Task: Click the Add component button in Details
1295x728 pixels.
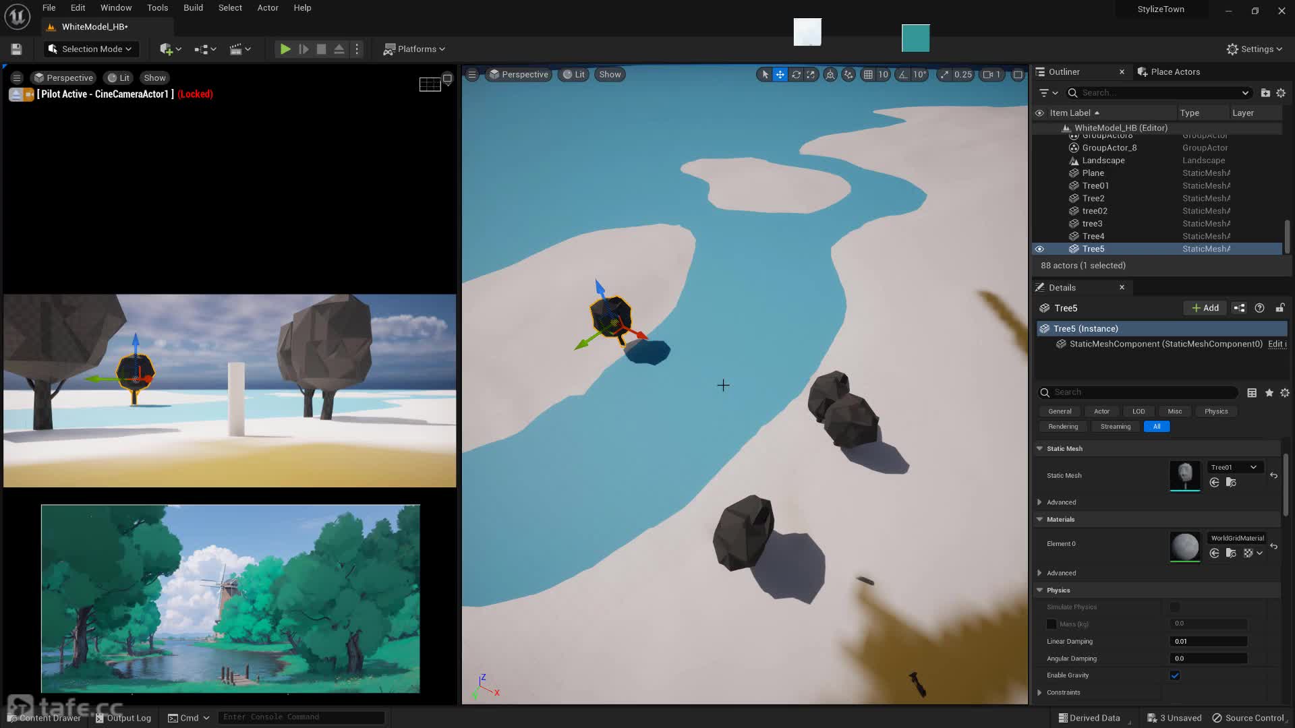Action: click(1205, 308)
